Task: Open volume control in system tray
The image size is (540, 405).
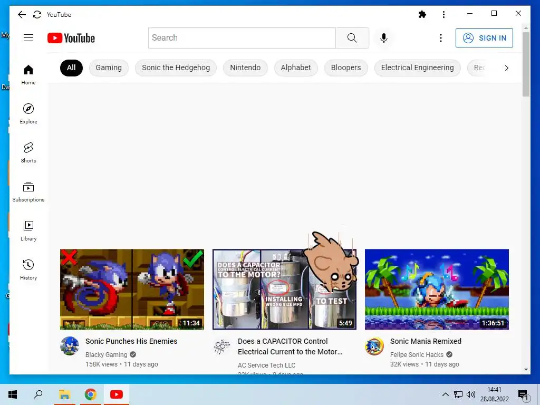Action: pos(471,394)
